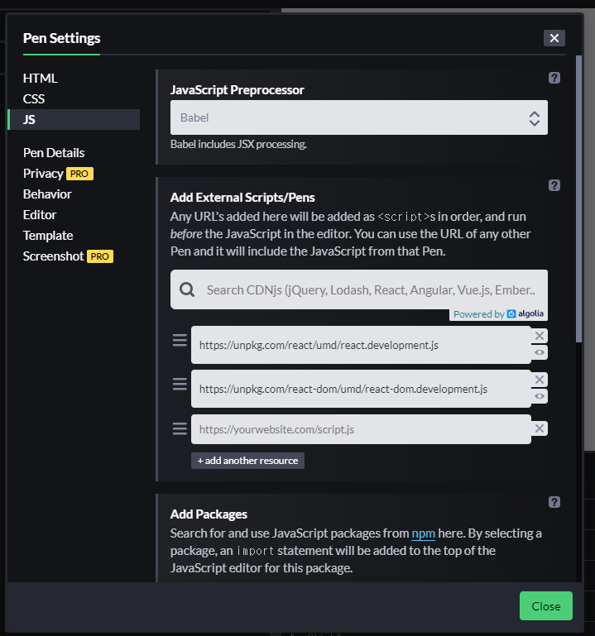The width and height of the screenshot is (595, 636).
Task: Close Pen Settings with the X icon
Action: [554, 38]
